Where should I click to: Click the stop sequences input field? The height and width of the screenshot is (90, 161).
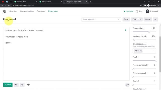[144, 51]
